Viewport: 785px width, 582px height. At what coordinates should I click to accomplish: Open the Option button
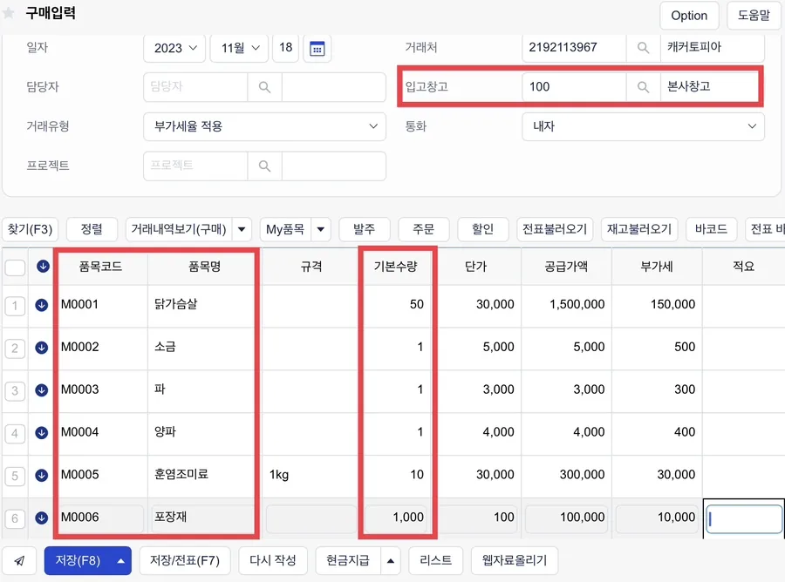pos(689,16)
